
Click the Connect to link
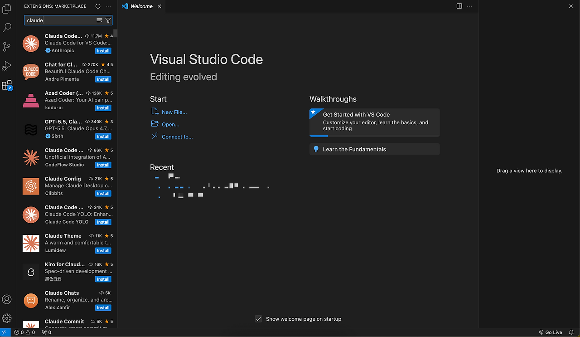click(177, 137)
